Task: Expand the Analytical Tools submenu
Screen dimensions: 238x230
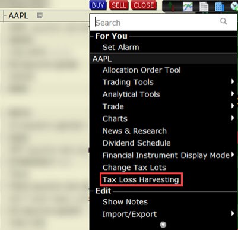Action: coord(163,94)
